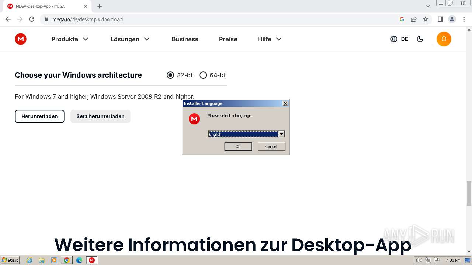Image resolution: width=472 pixels, height=265 pixels.
Task: Select the MEGA-Desktop-App tab
Action: point(47,6)
